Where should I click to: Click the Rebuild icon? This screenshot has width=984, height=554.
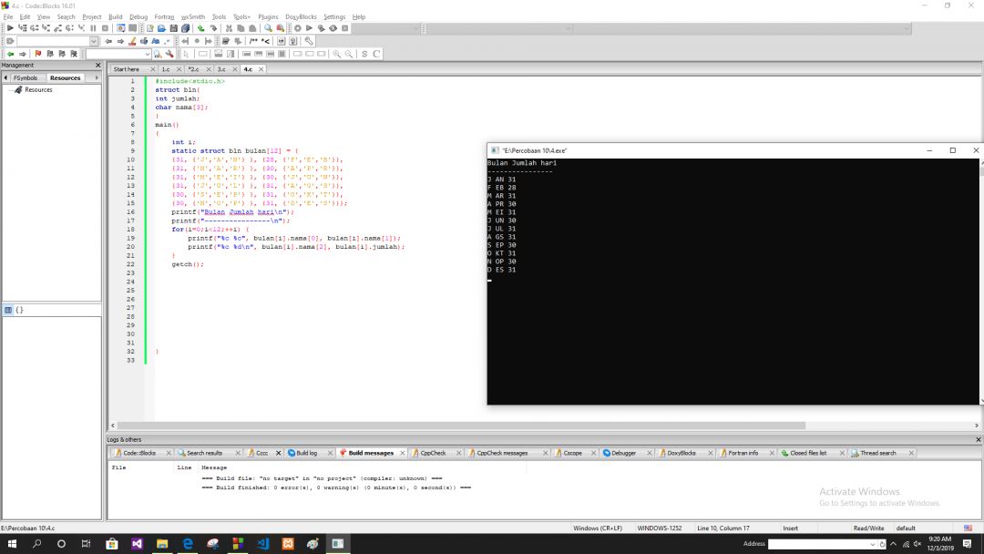[x=333, y=28]
